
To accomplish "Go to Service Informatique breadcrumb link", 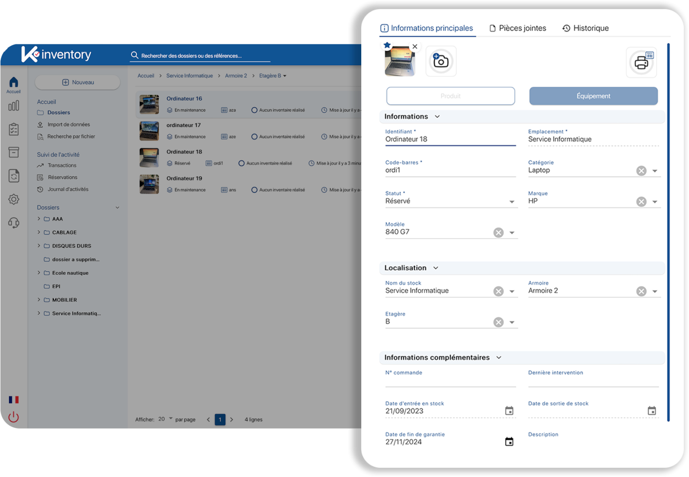I will click(189, 76).
